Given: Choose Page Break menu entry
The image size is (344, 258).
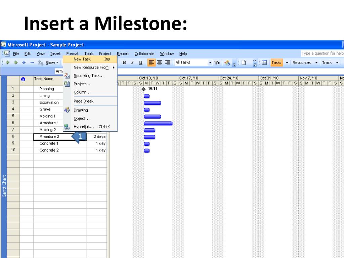Looking at the screenshot, I should [x=90, y=101].
